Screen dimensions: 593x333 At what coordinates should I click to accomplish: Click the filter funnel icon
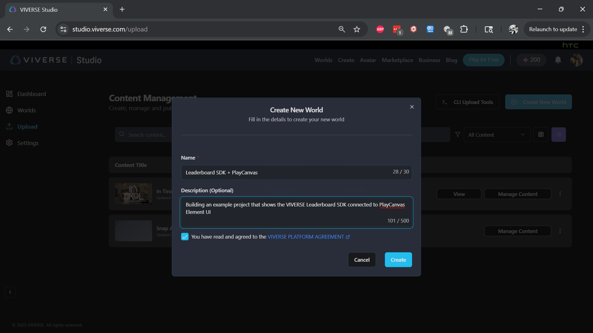tap(458, 135)
